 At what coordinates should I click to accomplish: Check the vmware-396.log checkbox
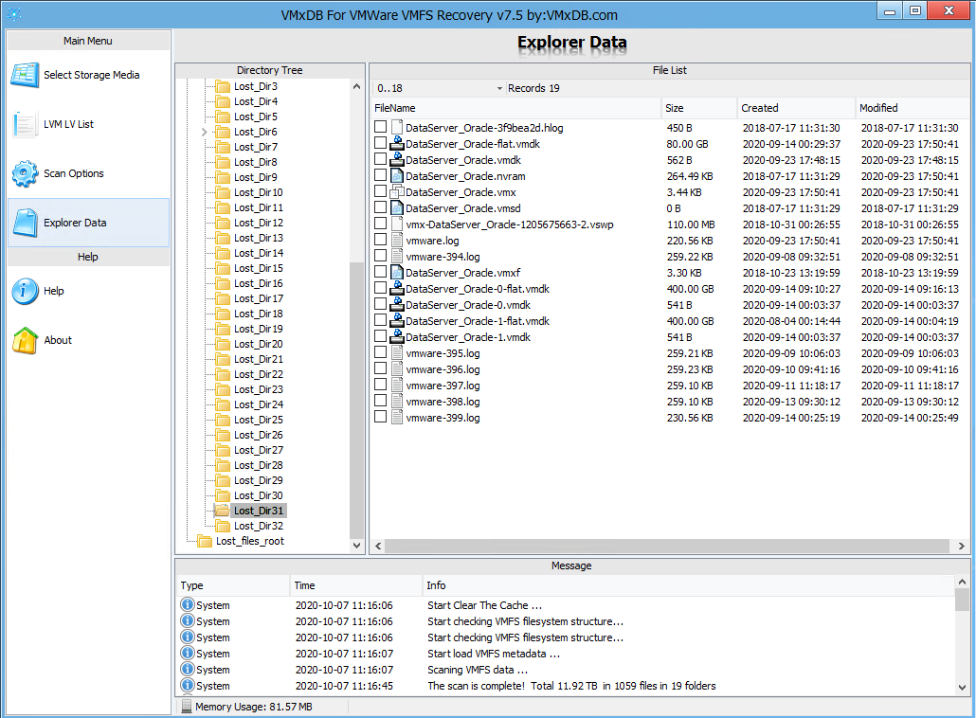point(380,368)
